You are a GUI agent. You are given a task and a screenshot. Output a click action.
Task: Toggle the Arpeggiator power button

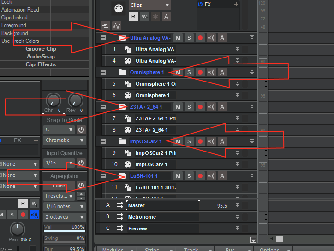pyautogui.click(x=81, y=186)
